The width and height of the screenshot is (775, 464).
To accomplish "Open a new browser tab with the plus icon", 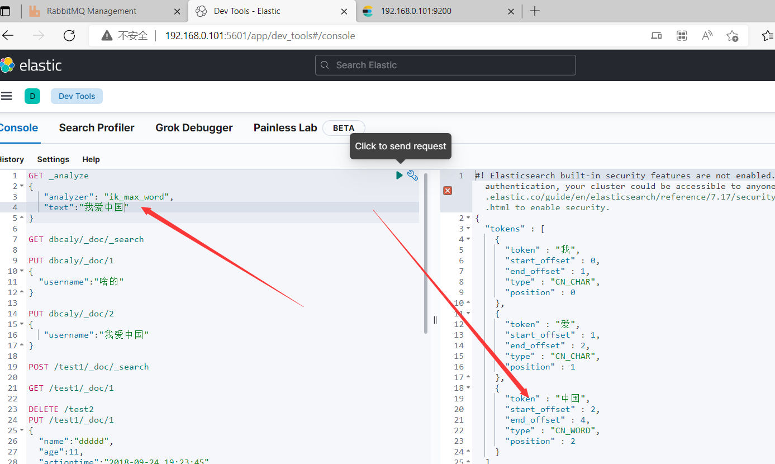I will 535,11.
